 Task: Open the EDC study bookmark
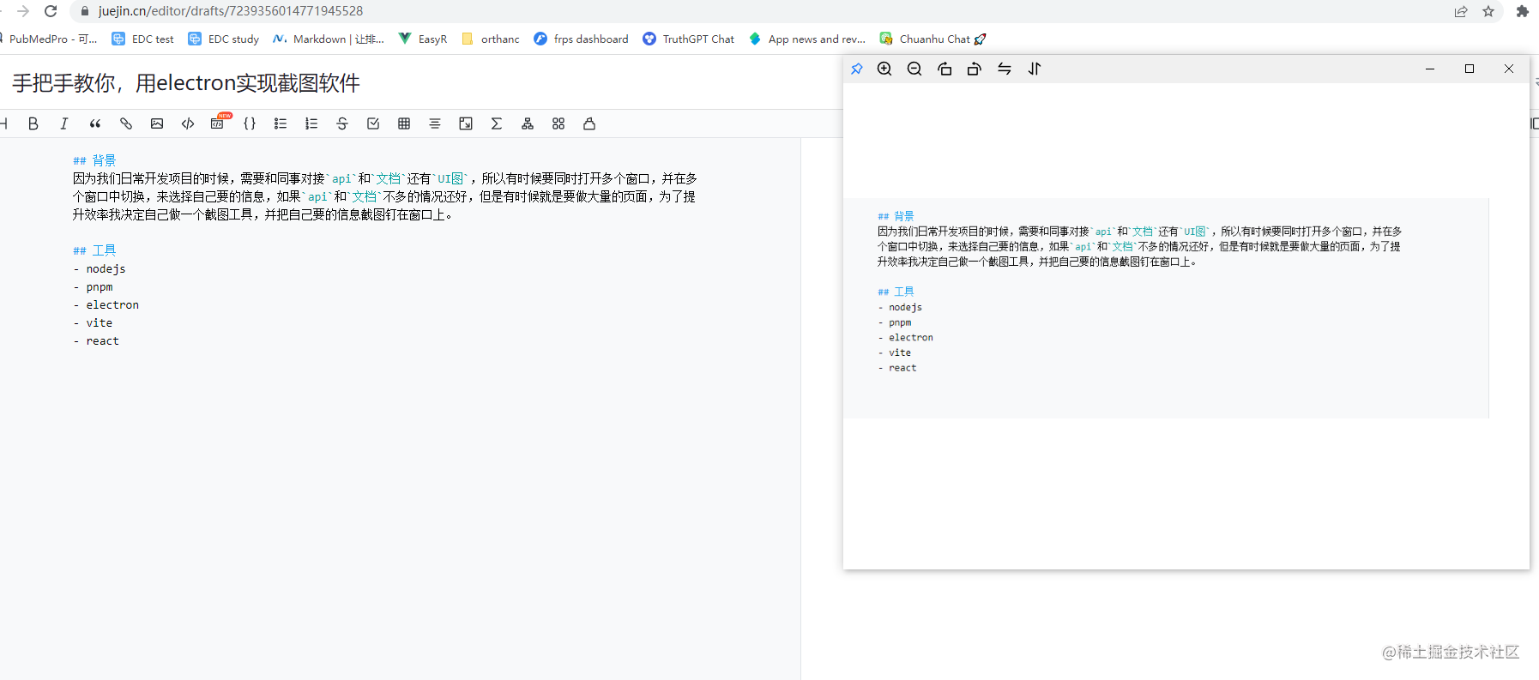(x=223, y=39)
